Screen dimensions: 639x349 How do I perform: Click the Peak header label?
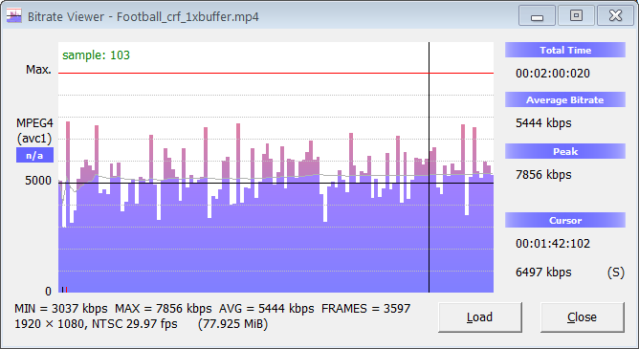tap(564, 151)
